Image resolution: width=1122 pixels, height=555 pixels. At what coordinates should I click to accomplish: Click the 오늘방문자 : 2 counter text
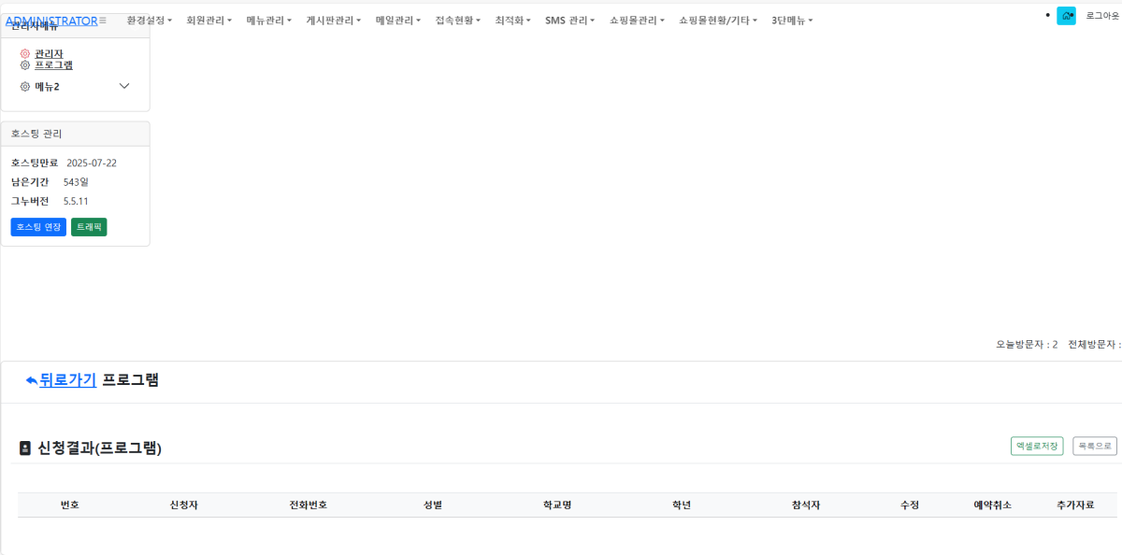click(x=1027, y=344)
